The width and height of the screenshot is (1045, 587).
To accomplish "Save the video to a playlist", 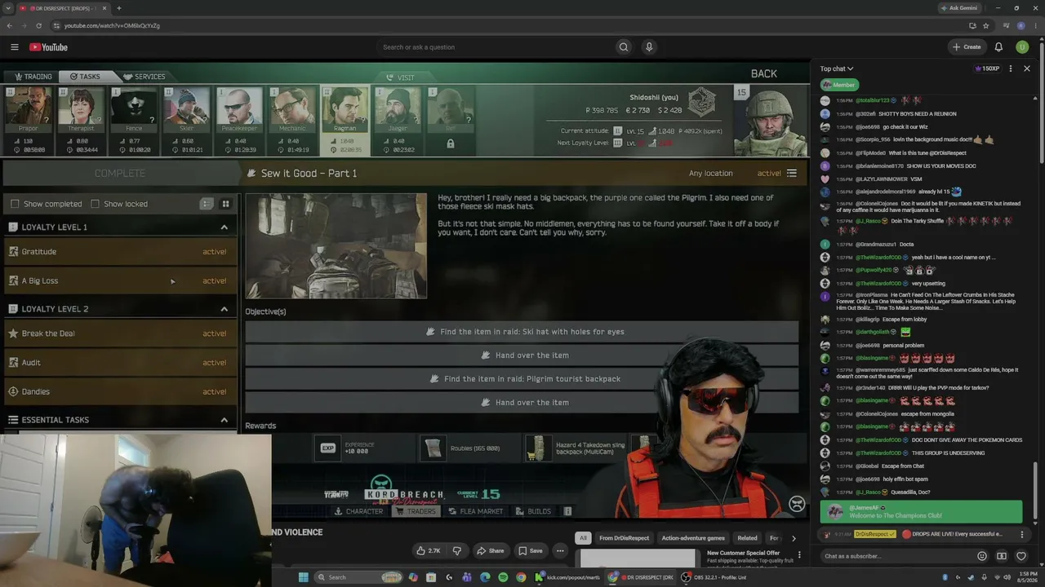I will point(529,550).
